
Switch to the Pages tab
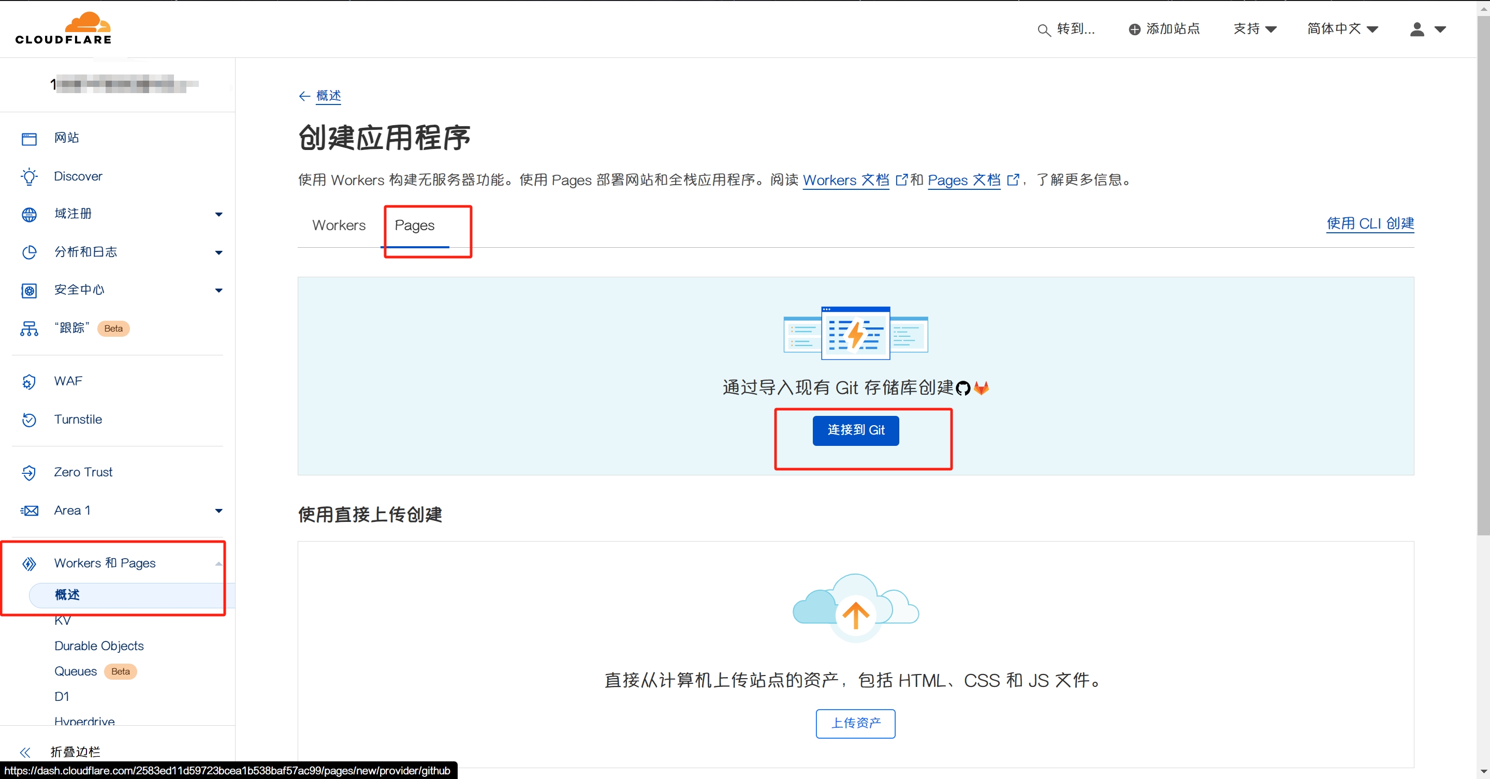(414, 226)
